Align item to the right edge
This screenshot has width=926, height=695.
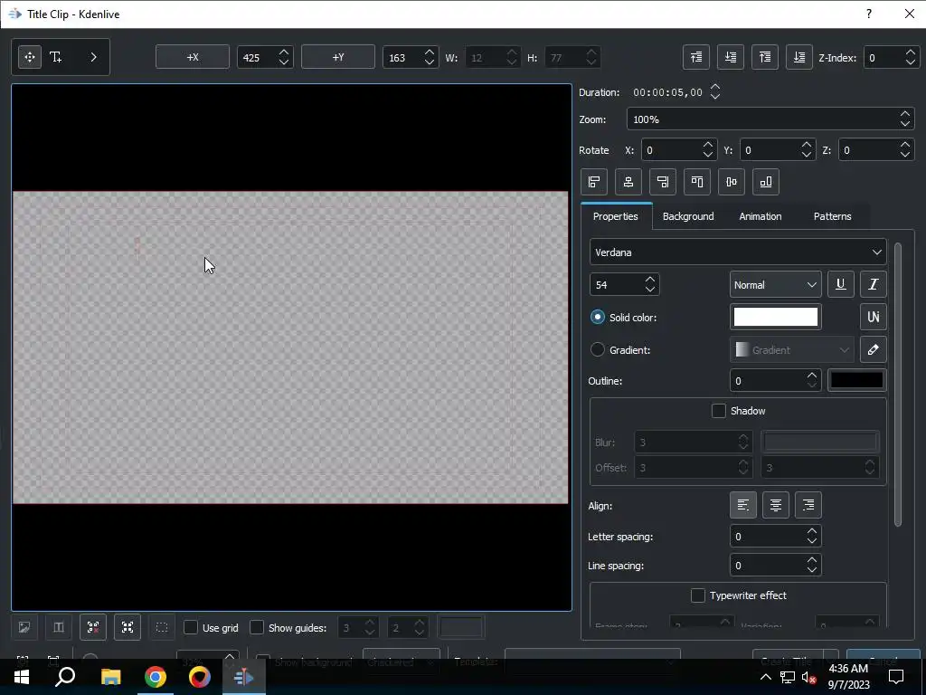663,182
